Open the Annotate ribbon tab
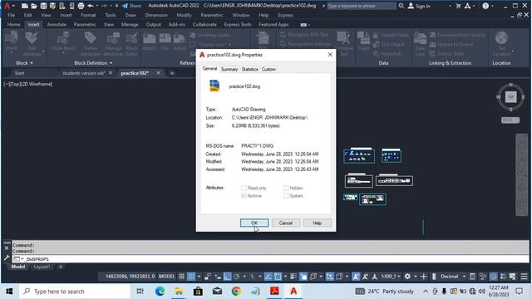This screenshot has height=299, width=532. (x=57, y=24)
